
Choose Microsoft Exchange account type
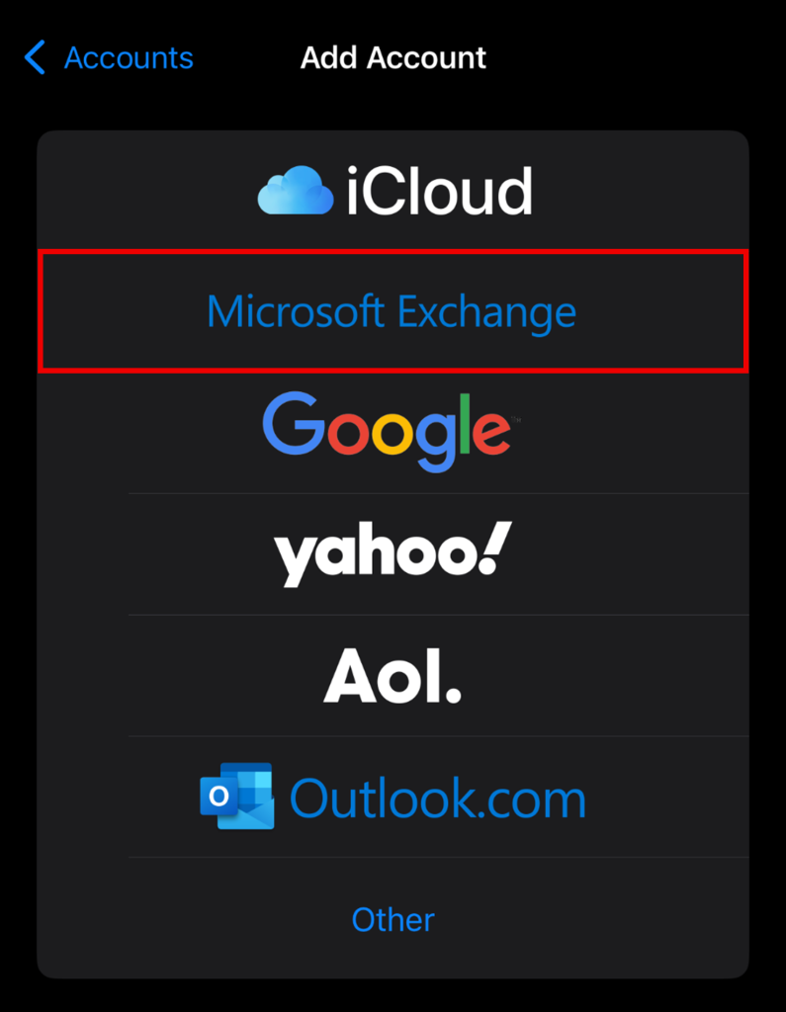393,311
